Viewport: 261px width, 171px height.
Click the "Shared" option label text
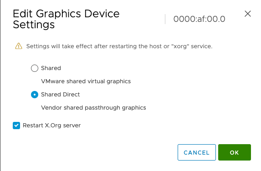(x=51, y=68)
